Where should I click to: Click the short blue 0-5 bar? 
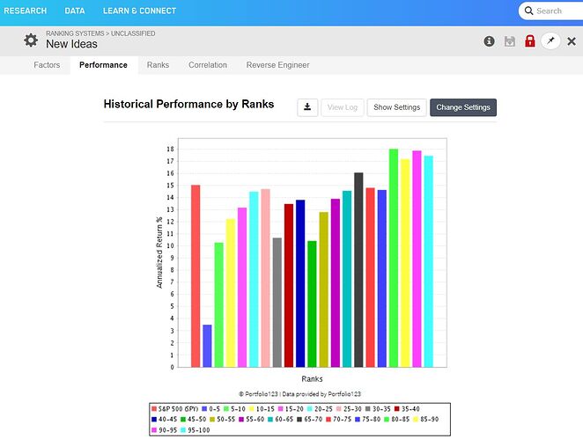click(x=207, y=346)
